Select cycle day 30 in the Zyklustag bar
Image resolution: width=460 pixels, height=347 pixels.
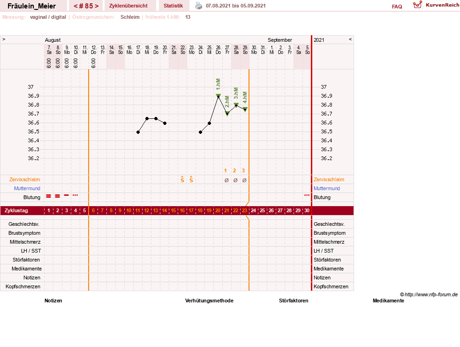pos(307,211)
